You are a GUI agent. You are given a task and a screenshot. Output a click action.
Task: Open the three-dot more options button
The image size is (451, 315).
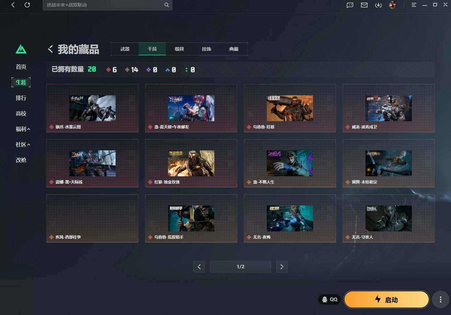coord(440,300)
